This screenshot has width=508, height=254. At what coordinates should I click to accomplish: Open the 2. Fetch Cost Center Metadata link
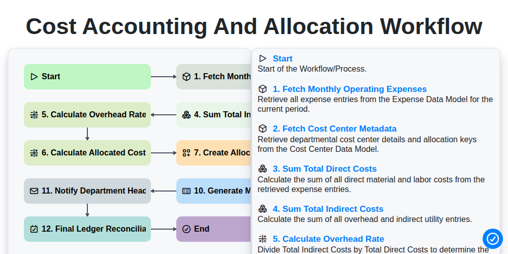click(335, 129)
